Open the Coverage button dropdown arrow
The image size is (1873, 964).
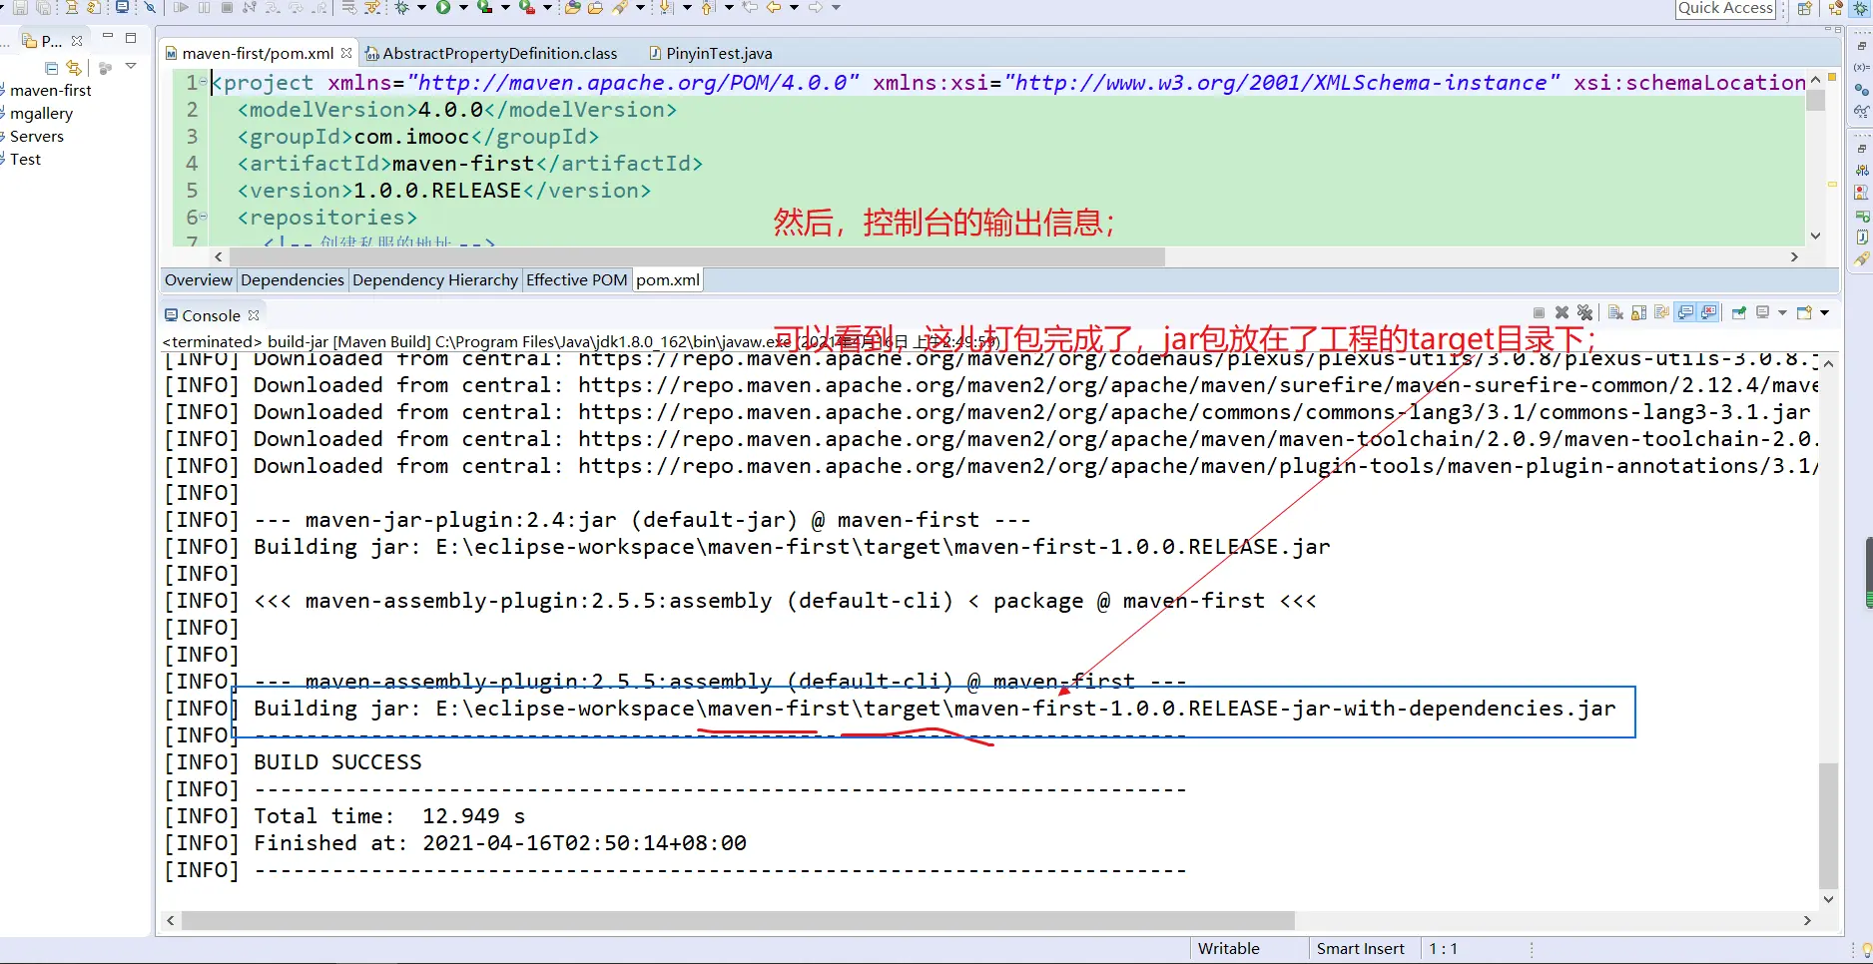click(505, 8)
